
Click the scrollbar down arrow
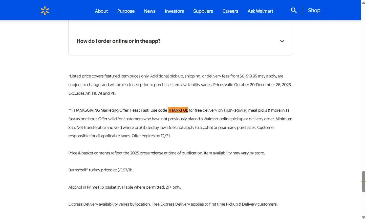pyautogui.click(x=363, y=217)
